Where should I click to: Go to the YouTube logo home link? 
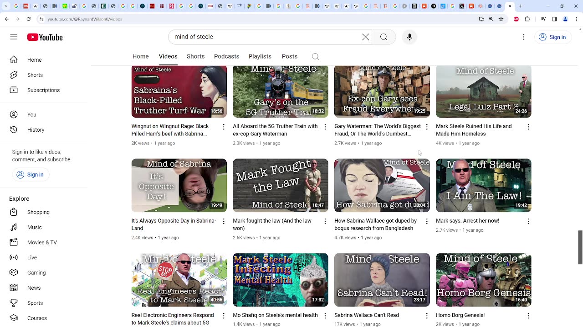45,37
